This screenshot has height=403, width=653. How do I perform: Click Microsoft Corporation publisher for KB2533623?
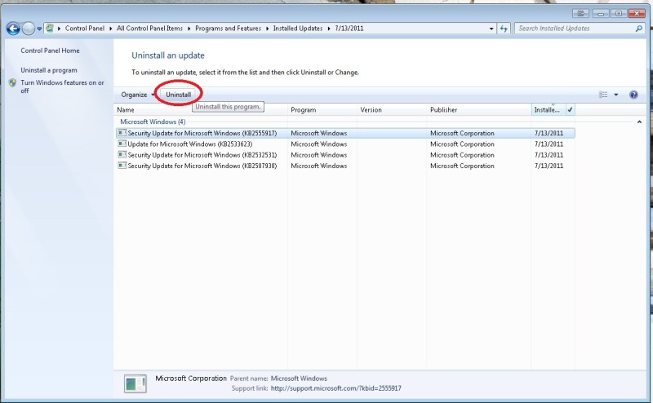pyautogui.click(x=462, y=144)
